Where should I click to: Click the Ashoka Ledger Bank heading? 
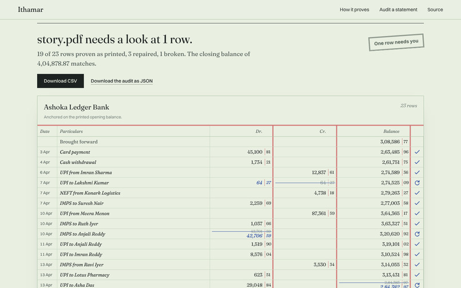(x=77, y=107)
